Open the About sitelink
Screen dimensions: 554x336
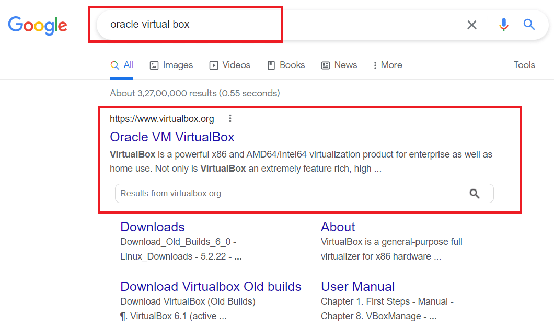[x=338, y=227]
